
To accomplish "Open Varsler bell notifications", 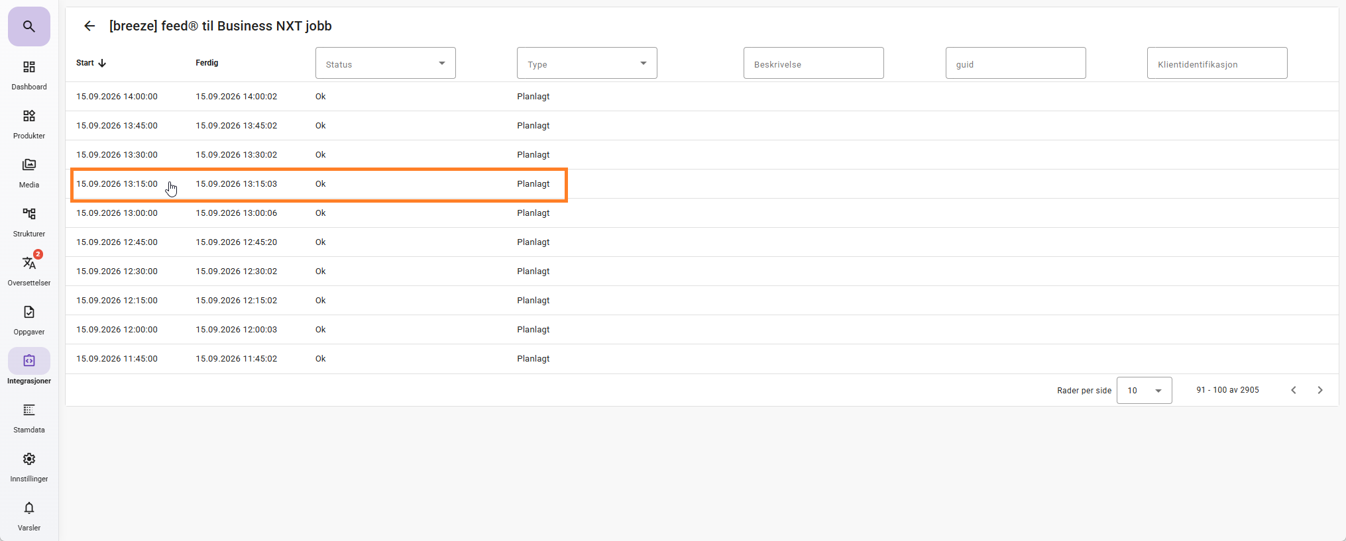I will pos(29,516).
